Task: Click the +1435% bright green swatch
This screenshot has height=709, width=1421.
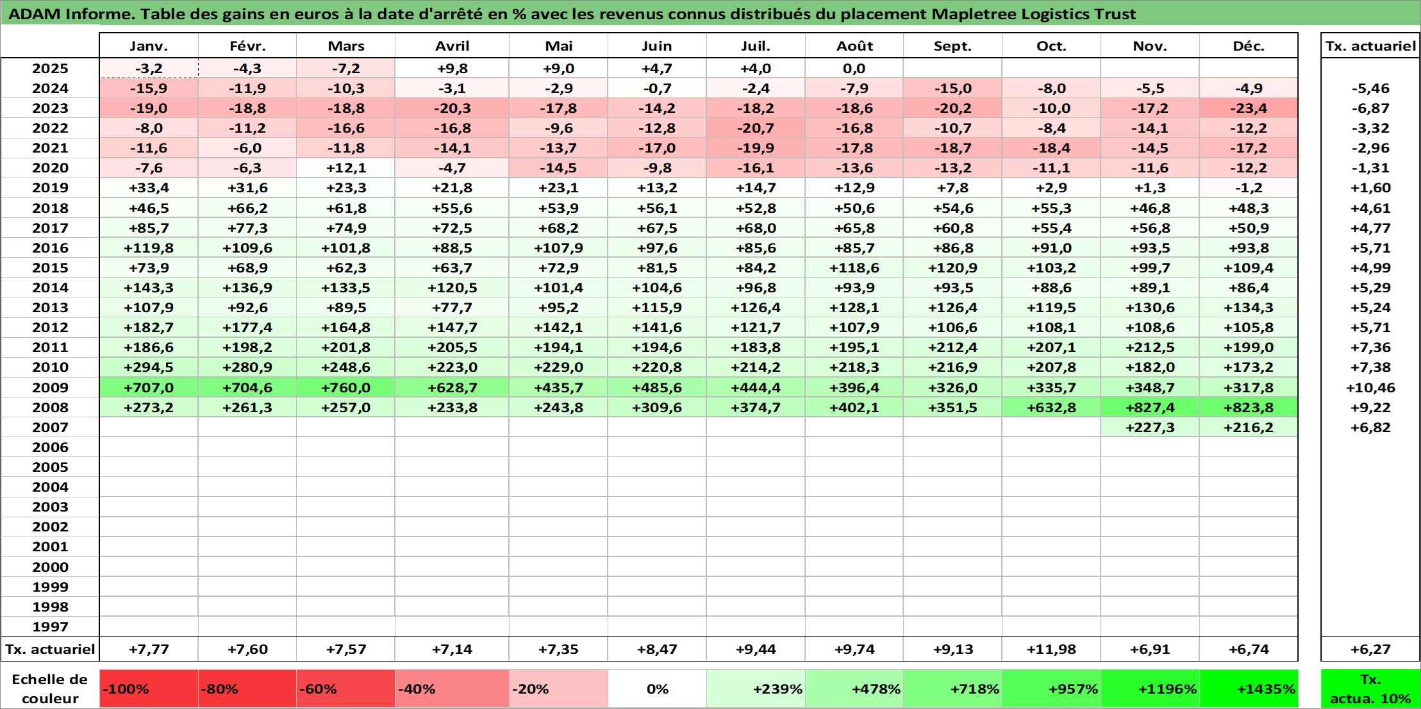Action: pos(1249,688)
